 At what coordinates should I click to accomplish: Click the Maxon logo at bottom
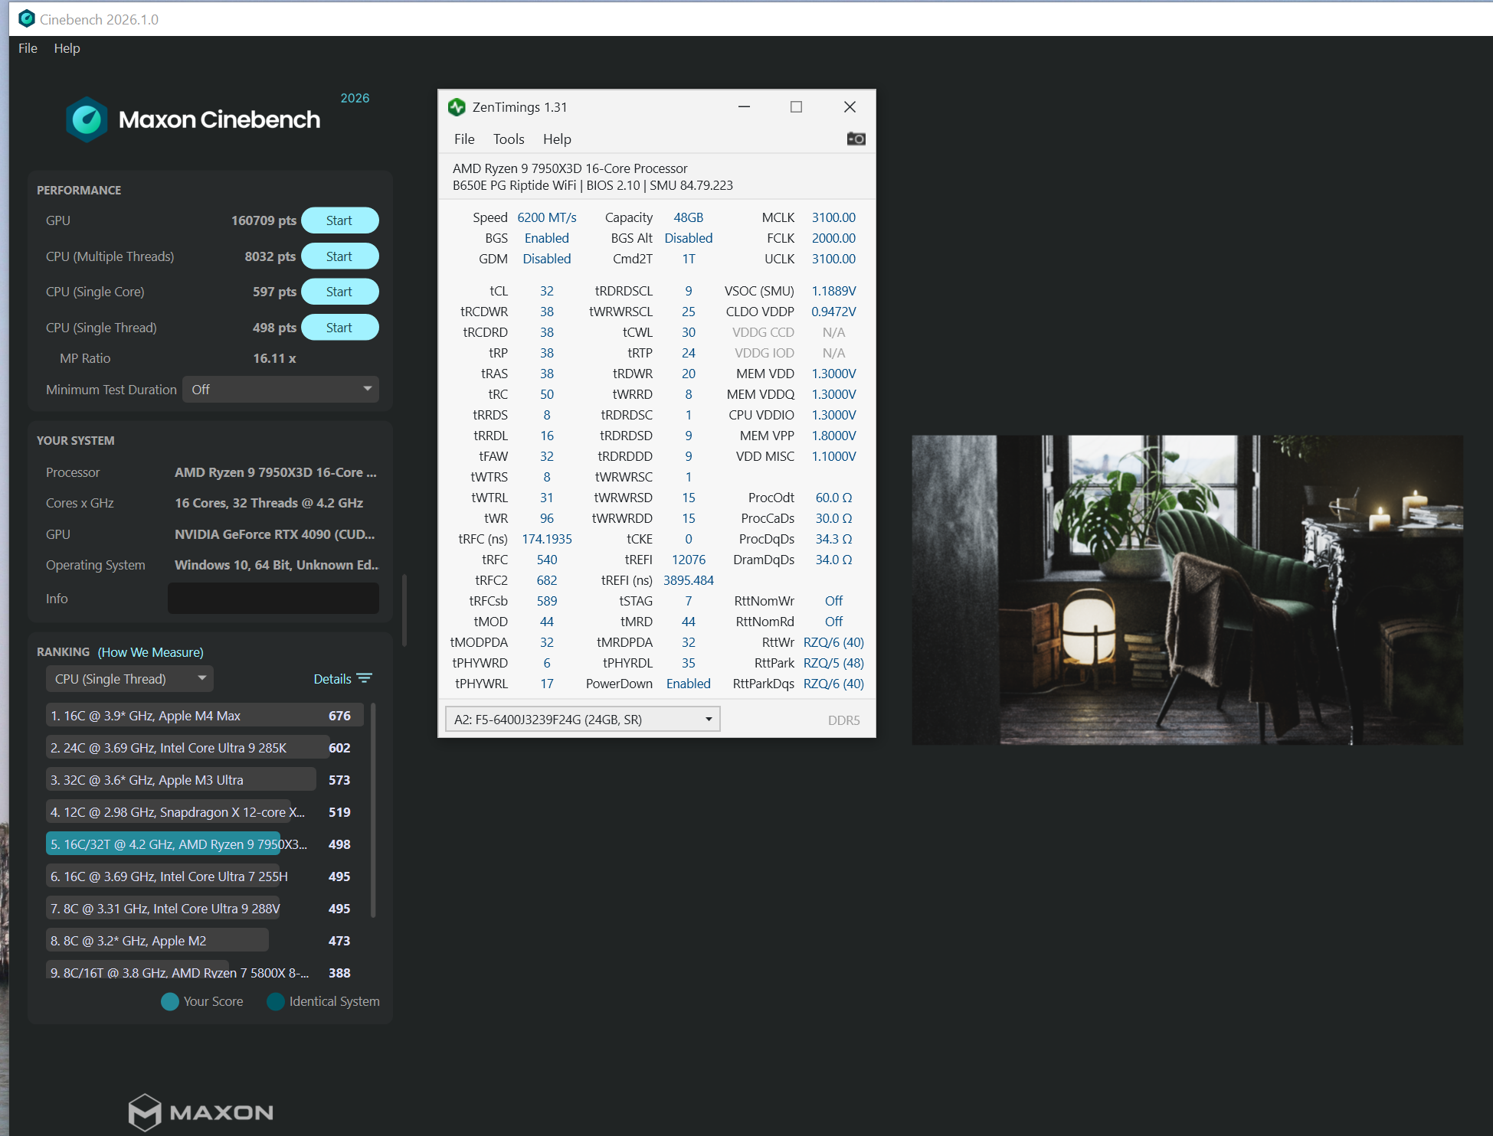point(201,1112)
